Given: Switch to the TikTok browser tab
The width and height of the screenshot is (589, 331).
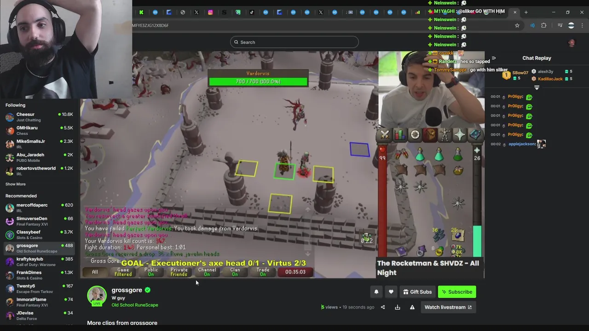Looking at the screenshot, I should pos(252,12).
